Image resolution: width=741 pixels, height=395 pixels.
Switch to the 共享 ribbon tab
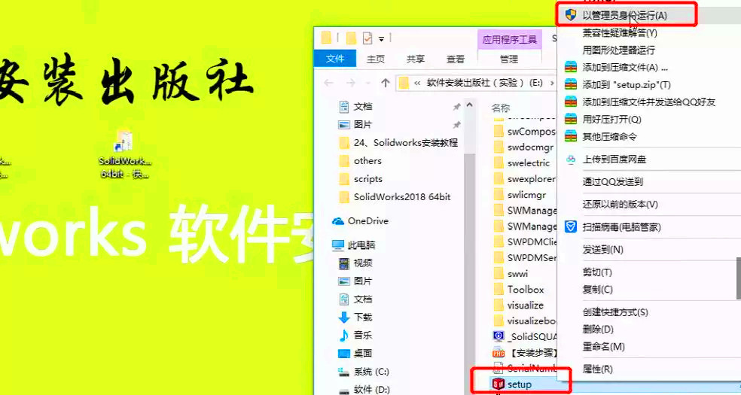[x=416, y=59]
